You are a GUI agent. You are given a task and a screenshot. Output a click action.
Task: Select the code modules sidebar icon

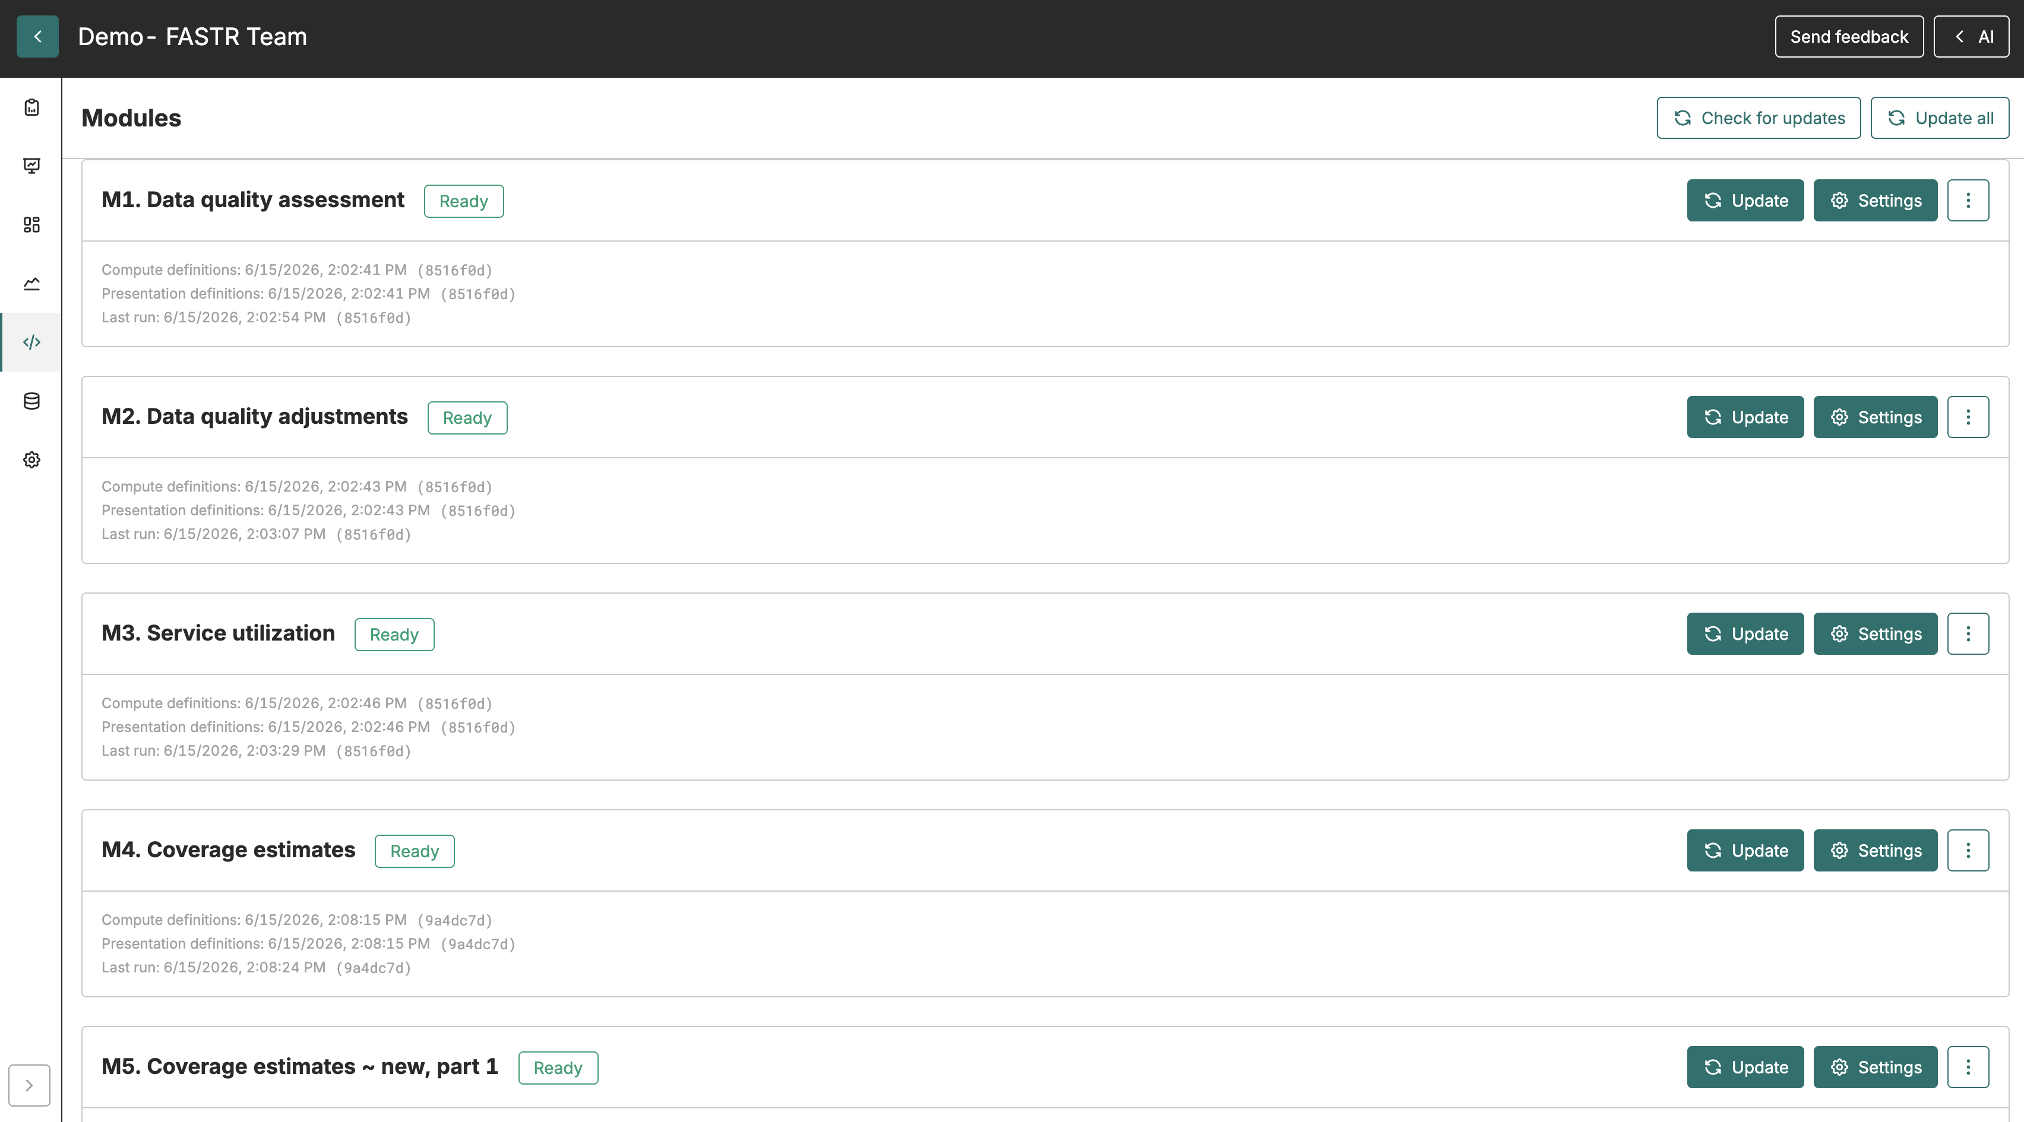[31, 343]
